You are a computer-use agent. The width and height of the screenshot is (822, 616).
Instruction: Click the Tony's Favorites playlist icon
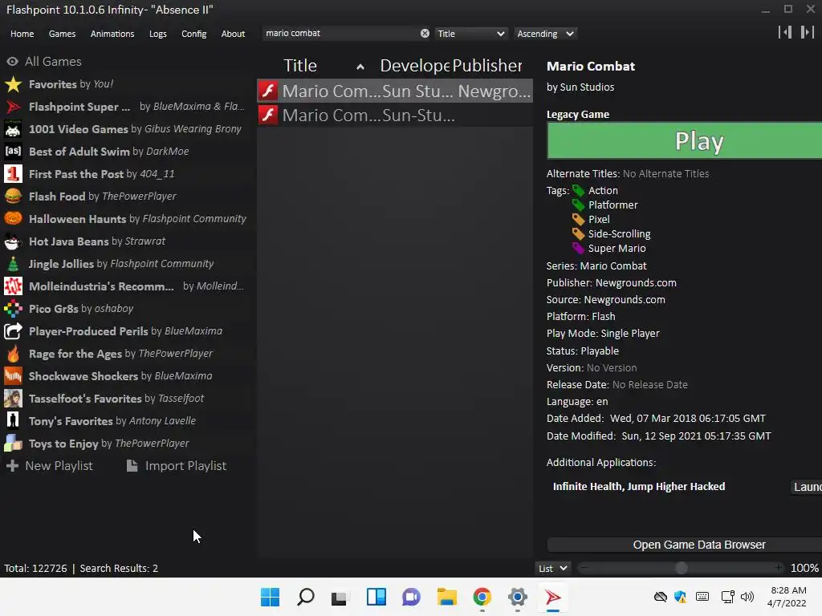(x=13, y=421)
